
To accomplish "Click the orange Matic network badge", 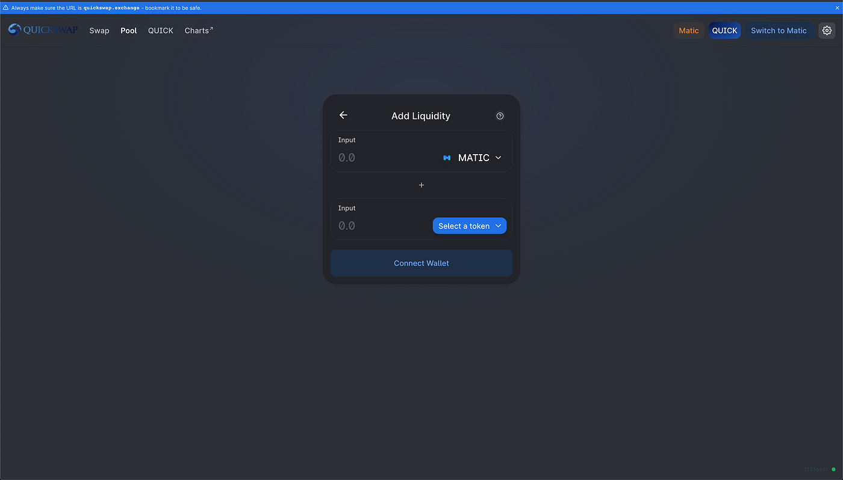I will click(x=689, y=31).
